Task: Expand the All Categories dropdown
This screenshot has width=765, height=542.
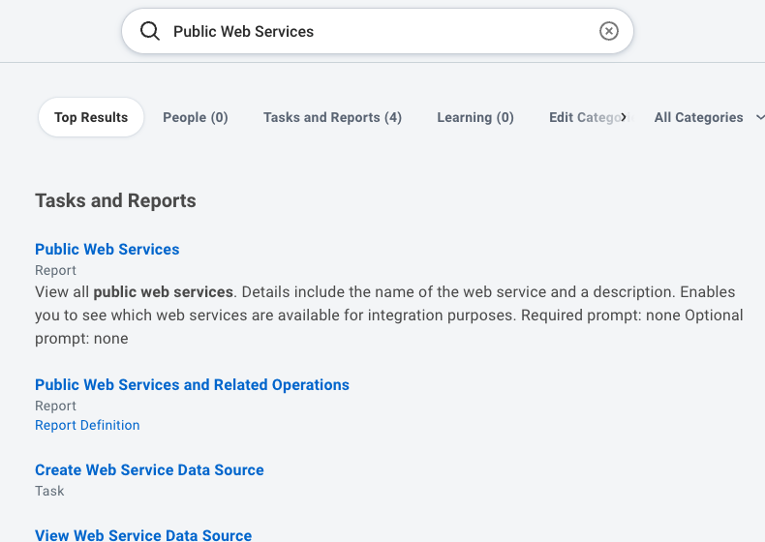Action: (709, 117)
